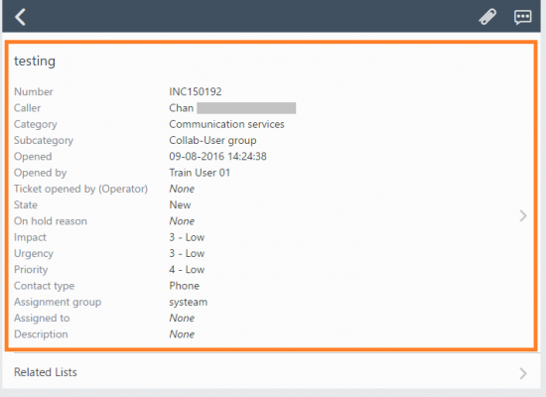Expand incident details with right chevron
Screen dimensions: 546x397
[x=523, y=216]
